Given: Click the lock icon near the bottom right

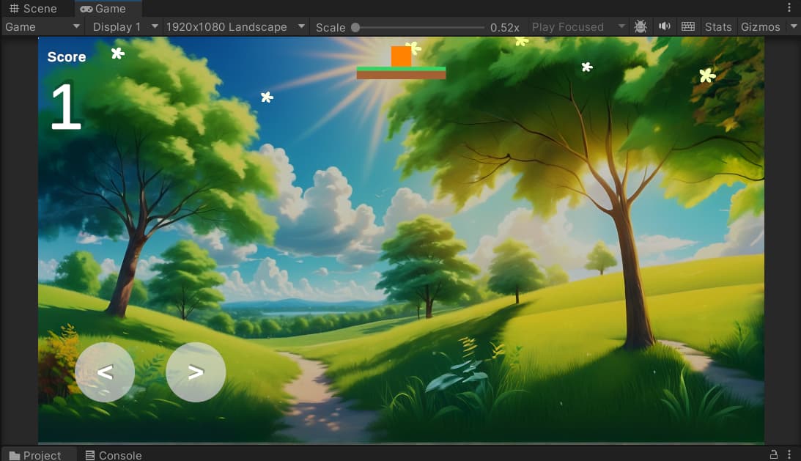Looking at the screenshot, I should tap(775, 455).
